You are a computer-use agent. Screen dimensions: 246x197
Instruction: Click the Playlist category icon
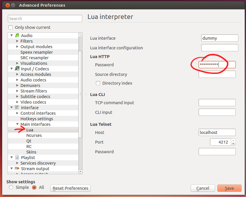pyautogui.click(x=17, y=158)
